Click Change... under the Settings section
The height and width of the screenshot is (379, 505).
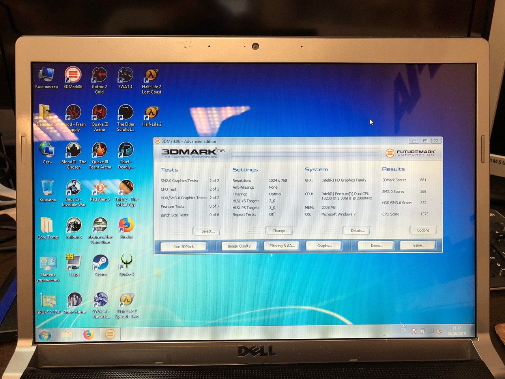point(280,231)
